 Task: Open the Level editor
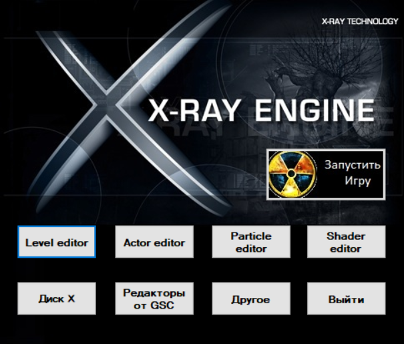click(57, 242)
